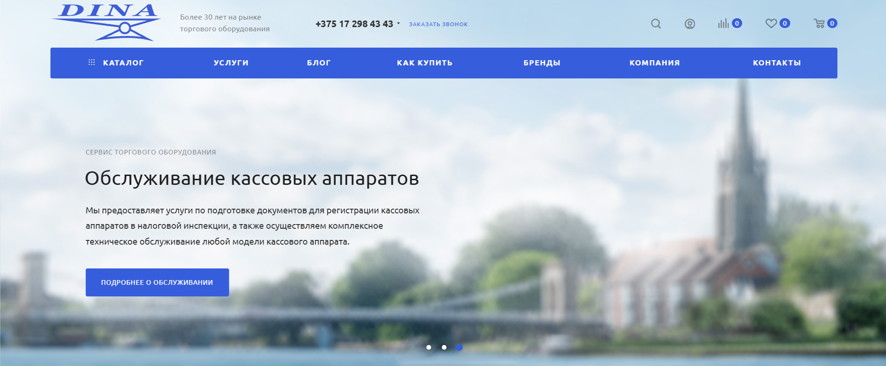
Task: Switch to the second slide dot
Action: pyautogui.click(x=444, y=347)
